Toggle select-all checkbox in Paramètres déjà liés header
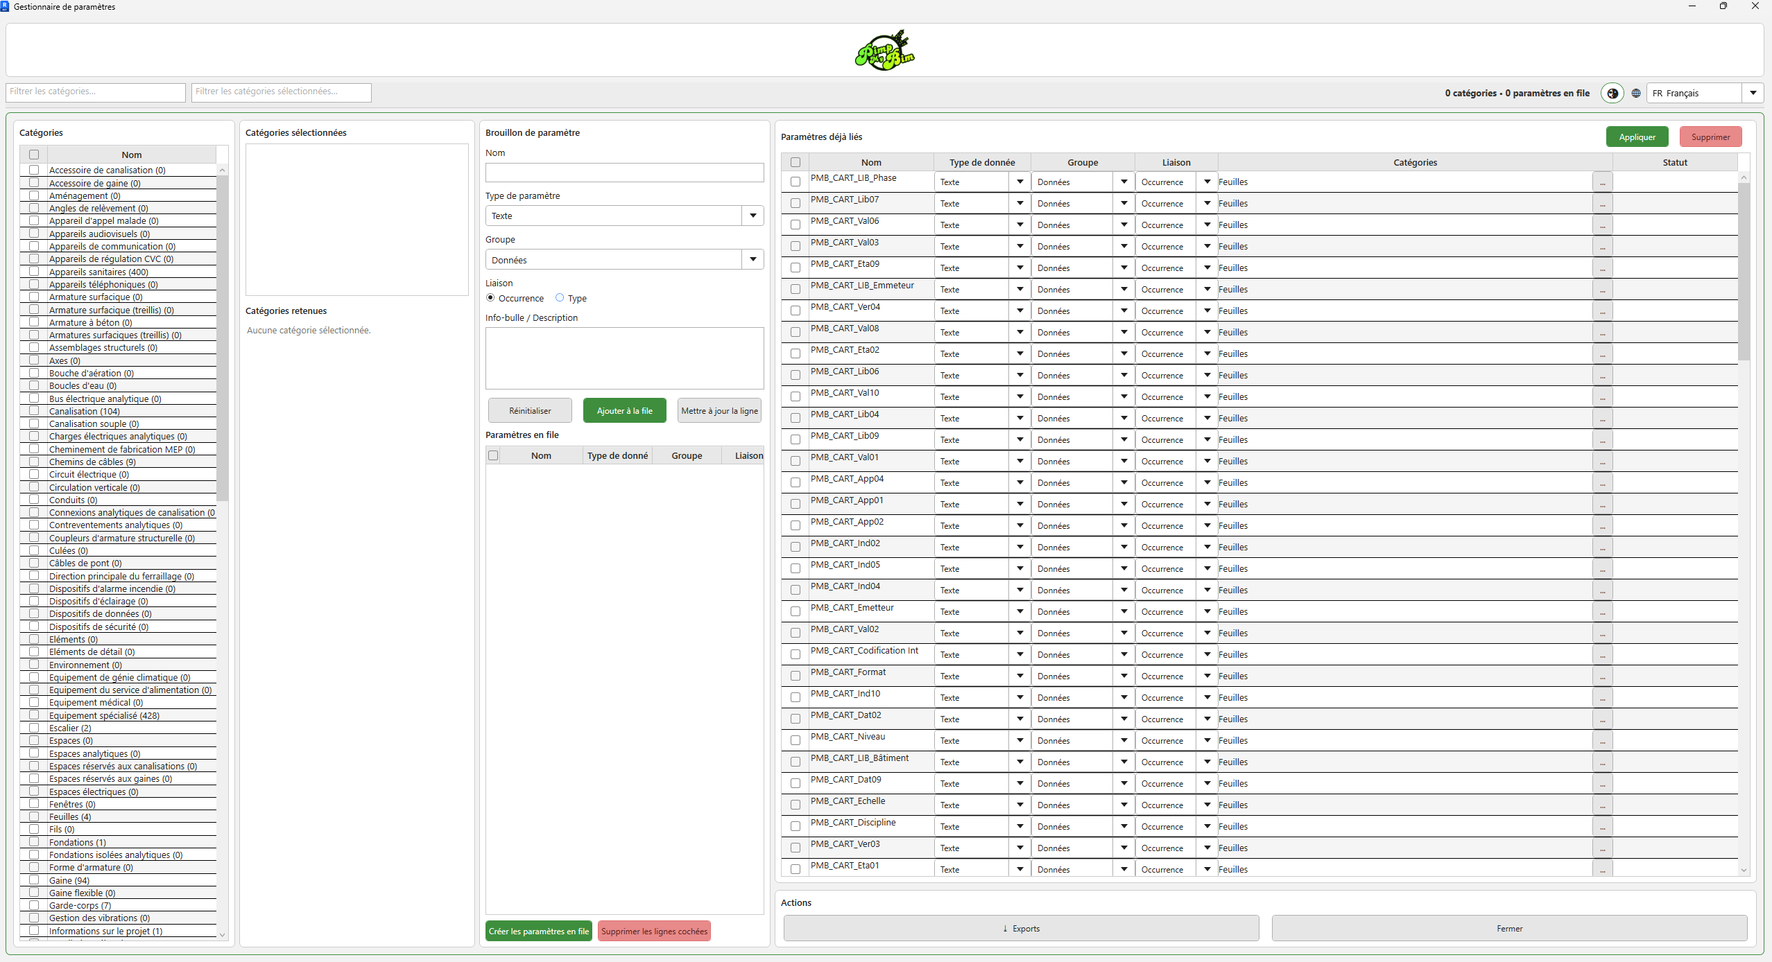The height and width of the screenshot is (962, 1772). (795, 162)
